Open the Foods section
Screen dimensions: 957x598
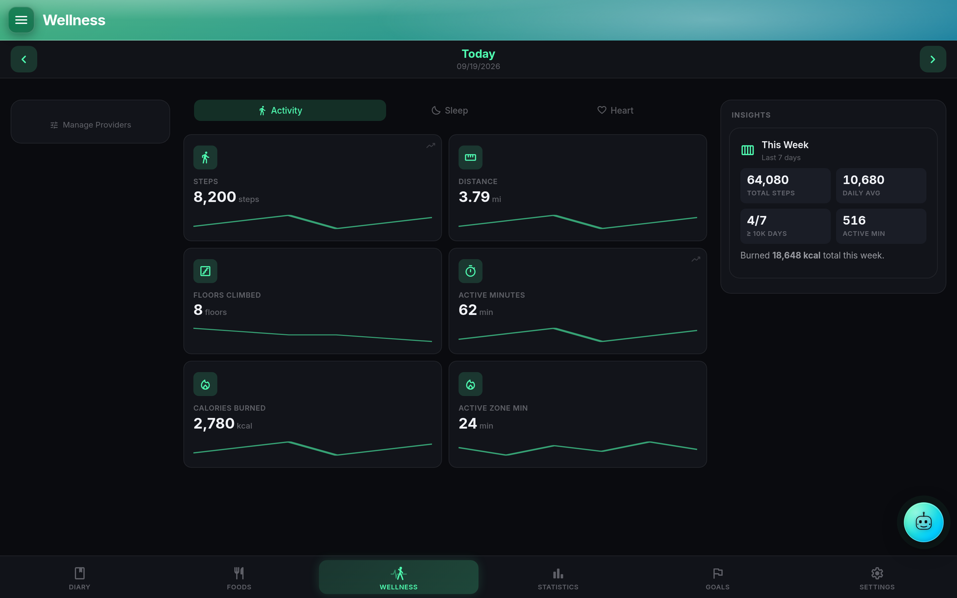(239, 578)
